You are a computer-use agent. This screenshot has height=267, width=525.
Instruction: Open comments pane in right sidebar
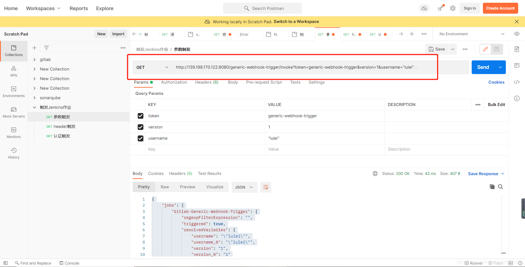(517, 66)
